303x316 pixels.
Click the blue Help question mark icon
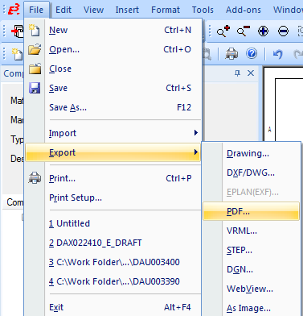pos(252,53)
